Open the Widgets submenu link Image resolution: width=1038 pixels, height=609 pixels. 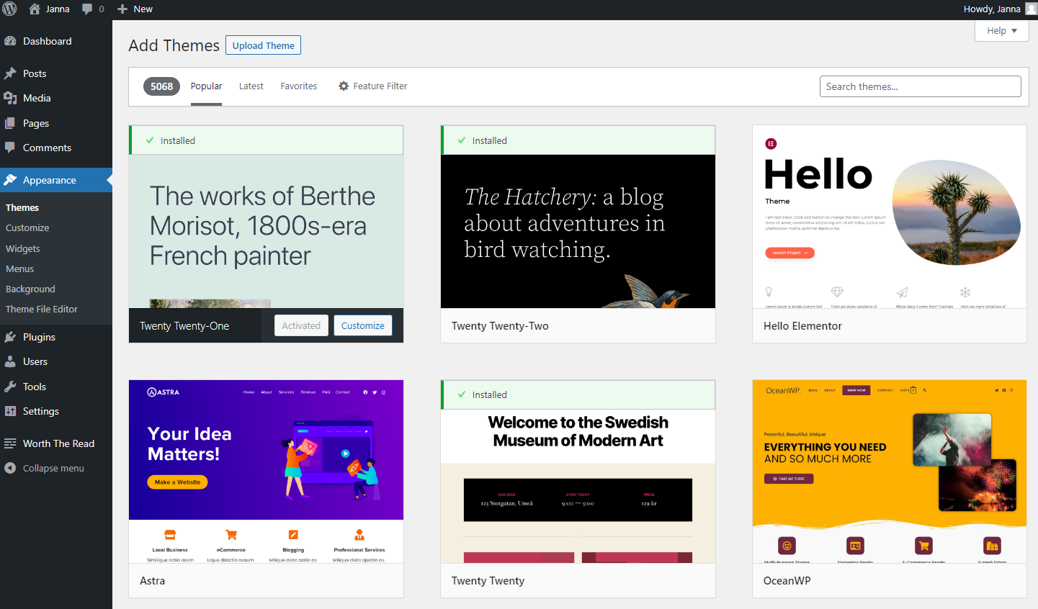click(23, 248)
